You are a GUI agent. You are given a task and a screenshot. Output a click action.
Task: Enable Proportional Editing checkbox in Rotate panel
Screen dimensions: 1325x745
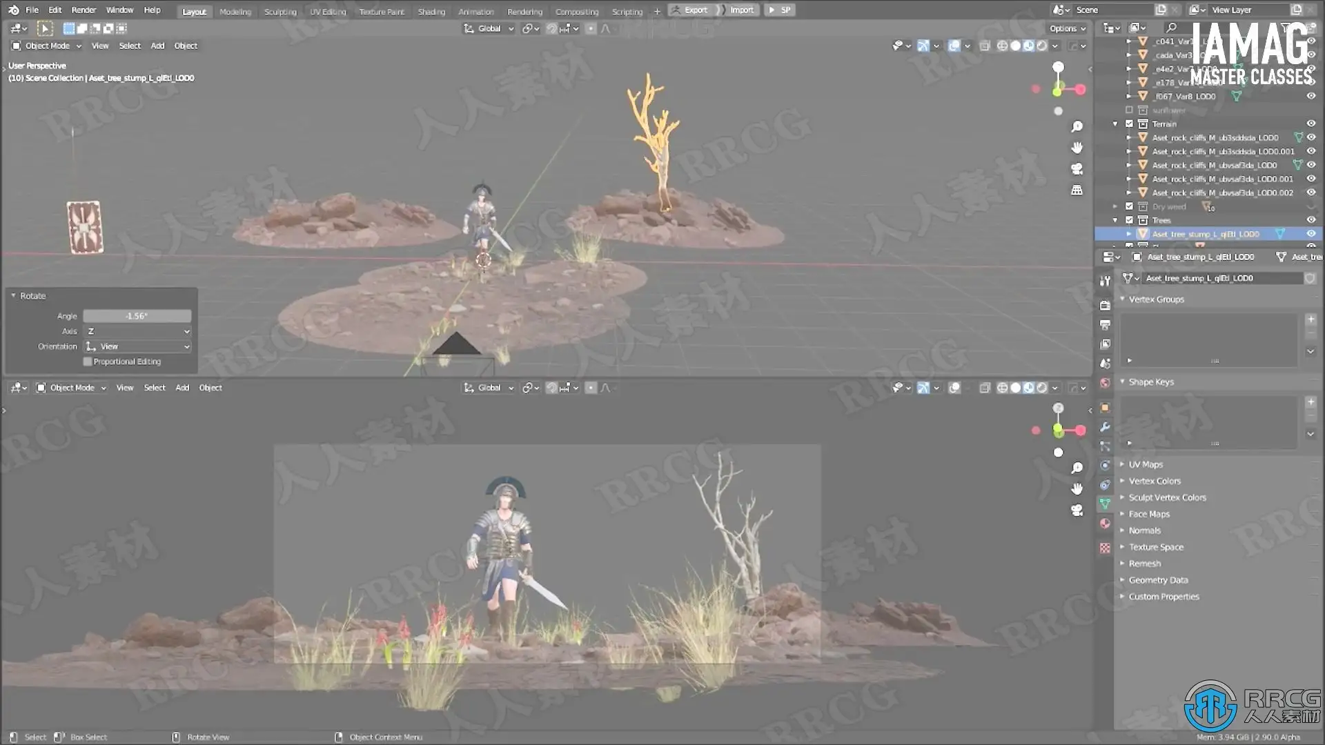pyautogui.click(x=88, y=361)
